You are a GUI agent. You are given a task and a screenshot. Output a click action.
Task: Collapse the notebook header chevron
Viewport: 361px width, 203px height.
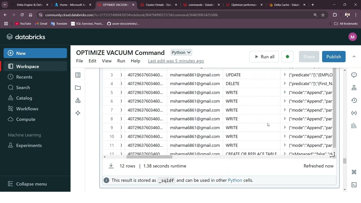(x=354, y=57)
